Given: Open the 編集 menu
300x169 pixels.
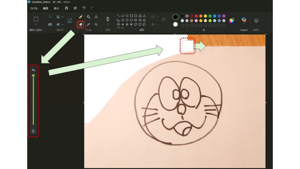Looking at the screenshot, I should coord(45,8).
